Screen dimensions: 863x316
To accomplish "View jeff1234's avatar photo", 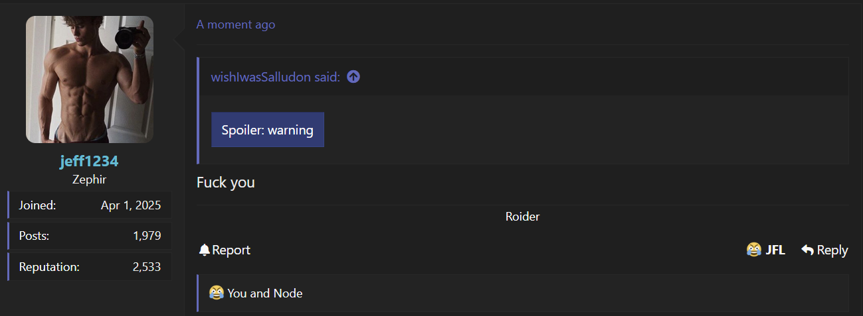I will (x=90, y=79).
